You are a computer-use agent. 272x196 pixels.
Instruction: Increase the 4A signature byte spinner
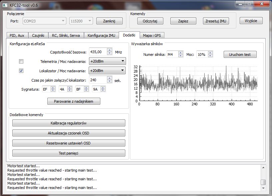[x=70, y=88]
